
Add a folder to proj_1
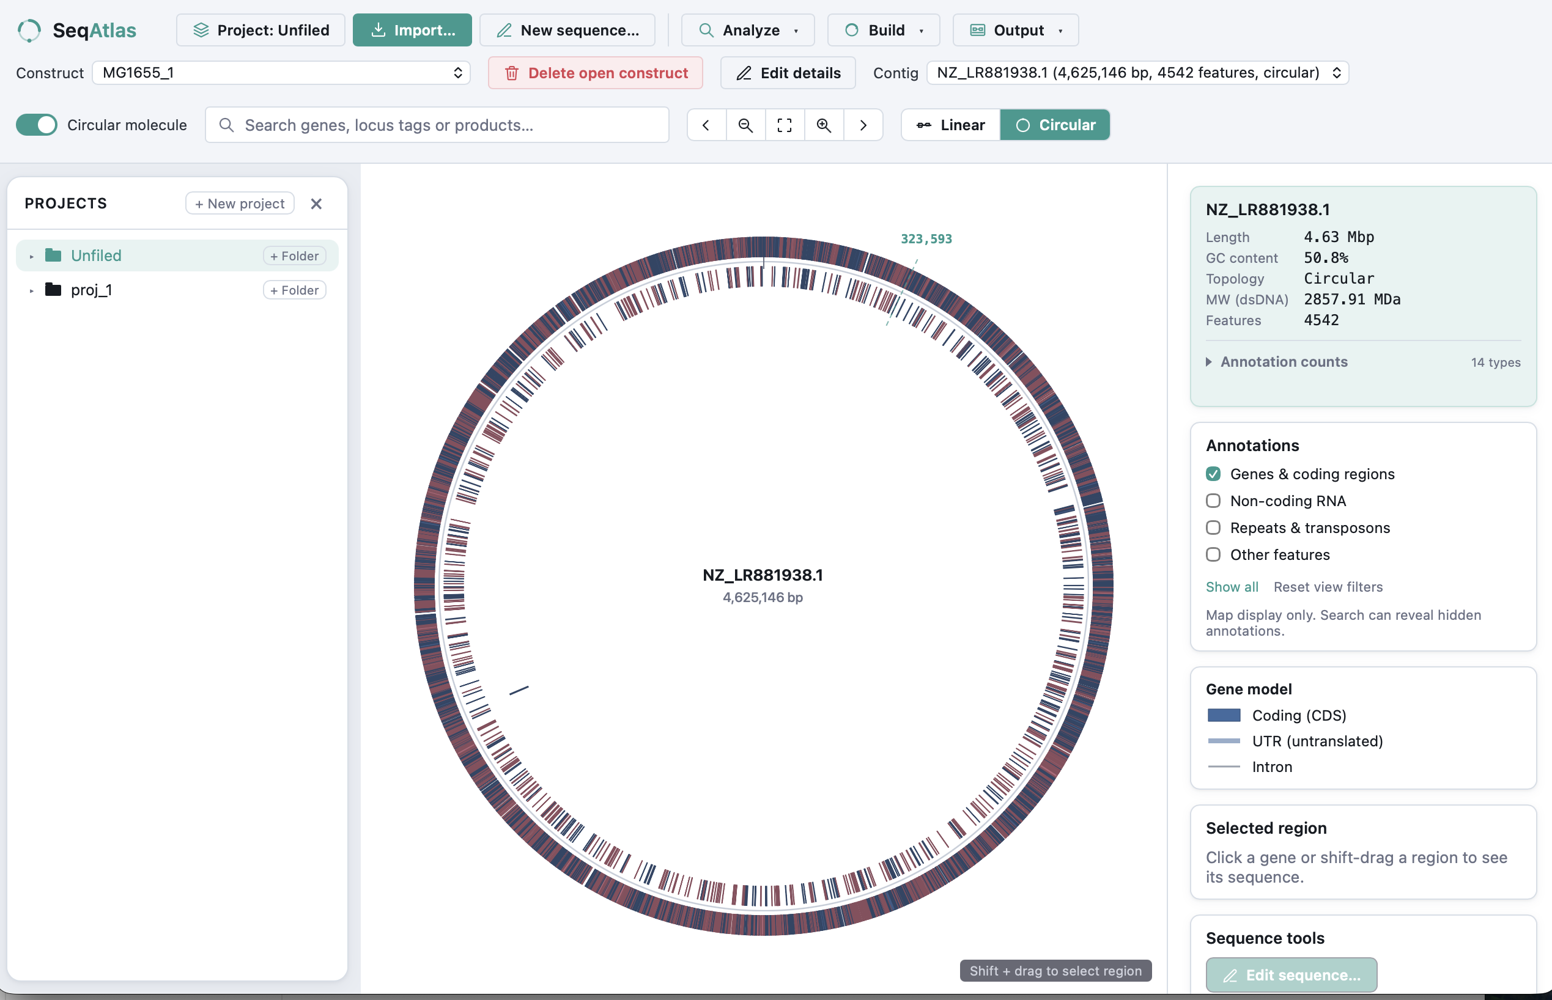point(294,290)
